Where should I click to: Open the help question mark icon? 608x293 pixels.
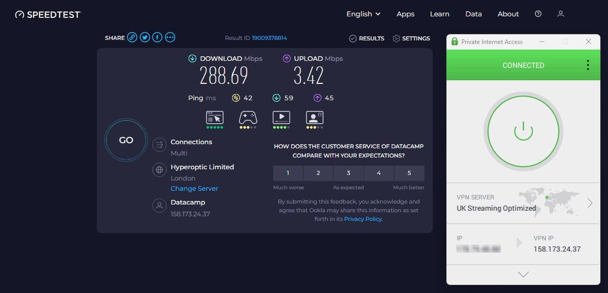(x=538, y=14)
